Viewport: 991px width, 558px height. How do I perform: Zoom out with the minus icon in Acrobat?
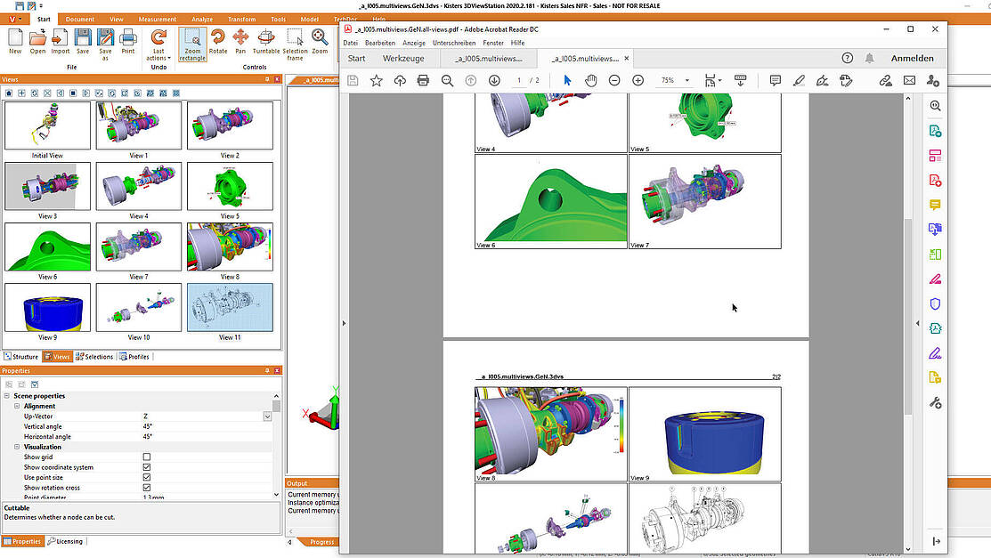click(614, 80)
